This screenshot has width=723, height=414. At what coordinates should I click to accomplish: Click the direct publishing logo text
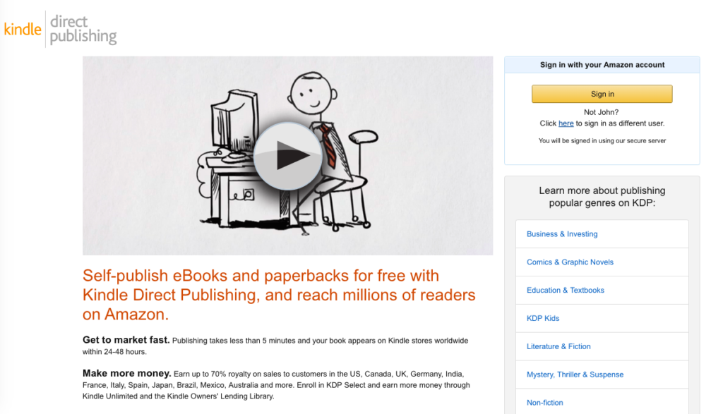pos(83,30)
